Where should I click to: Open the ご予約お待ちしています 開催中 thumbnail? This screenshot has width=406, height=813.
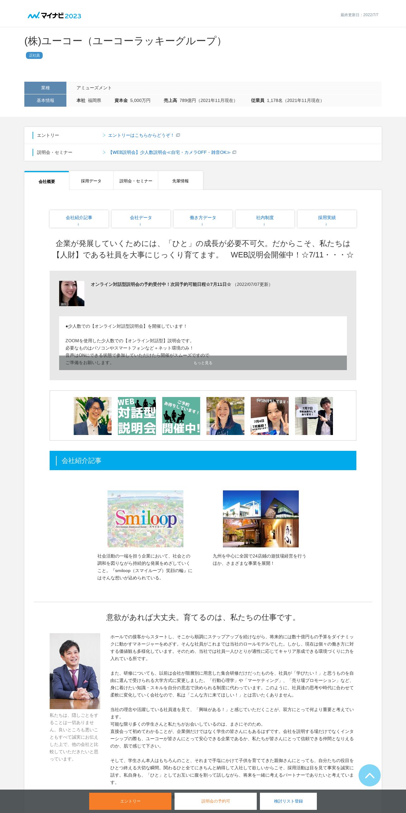pos(181,416)
